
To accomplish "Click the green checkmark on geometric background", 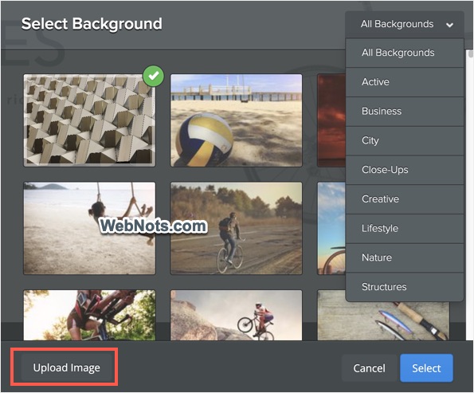I will click(x=154, y=76).
